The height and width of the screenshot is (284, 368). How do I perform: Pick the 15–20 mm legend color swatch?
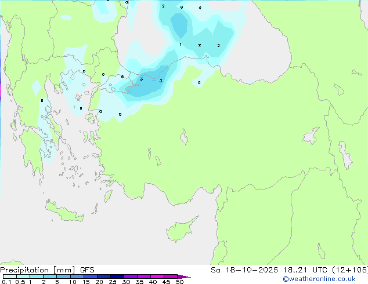tap(90, 276)
